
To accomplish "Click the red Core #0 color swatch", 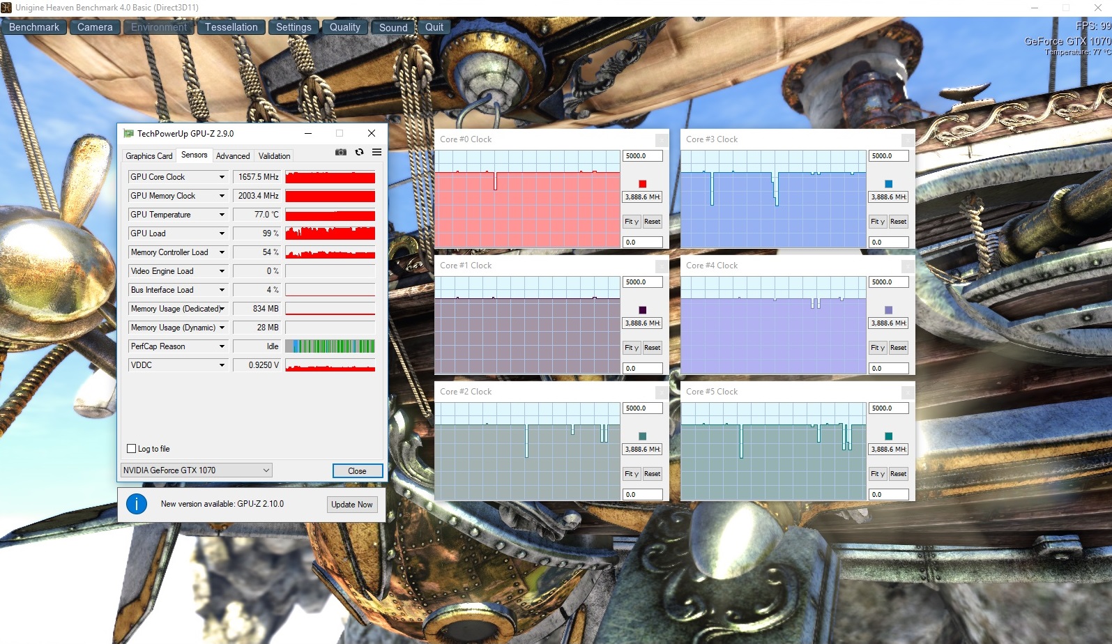I will pos(643,184).
